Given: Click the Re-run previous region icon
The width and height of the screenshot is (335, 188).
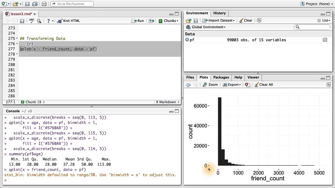Looking at the screenshot, I should pos(151,21).
